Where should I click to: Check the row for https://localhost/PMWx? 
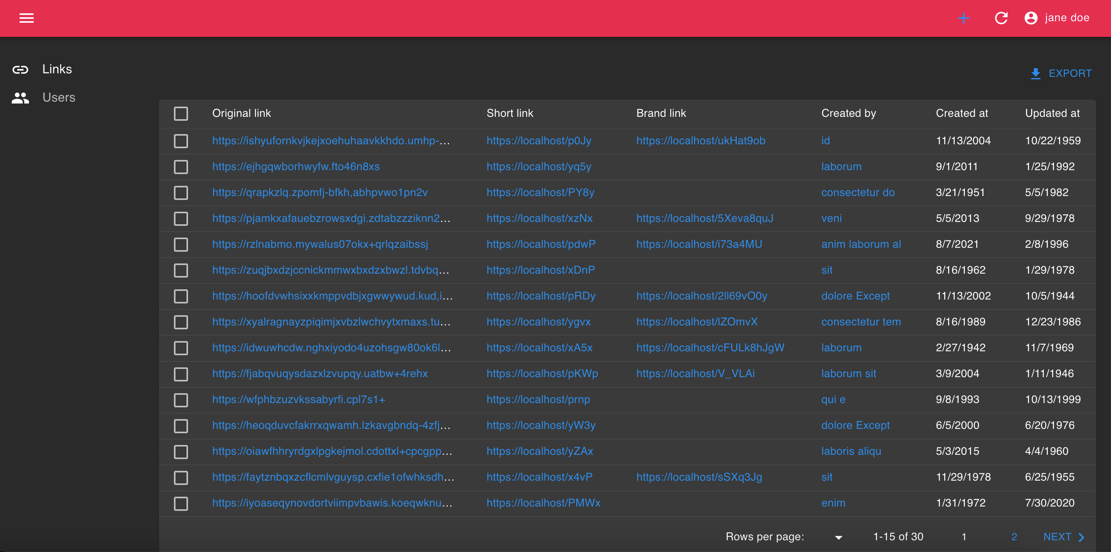(181, 503)
